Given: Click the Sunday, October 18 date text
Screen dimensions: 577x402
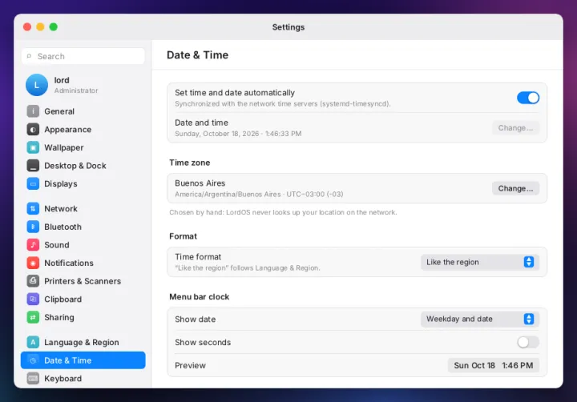Looking at the screenshot, I should coord(238,134).
